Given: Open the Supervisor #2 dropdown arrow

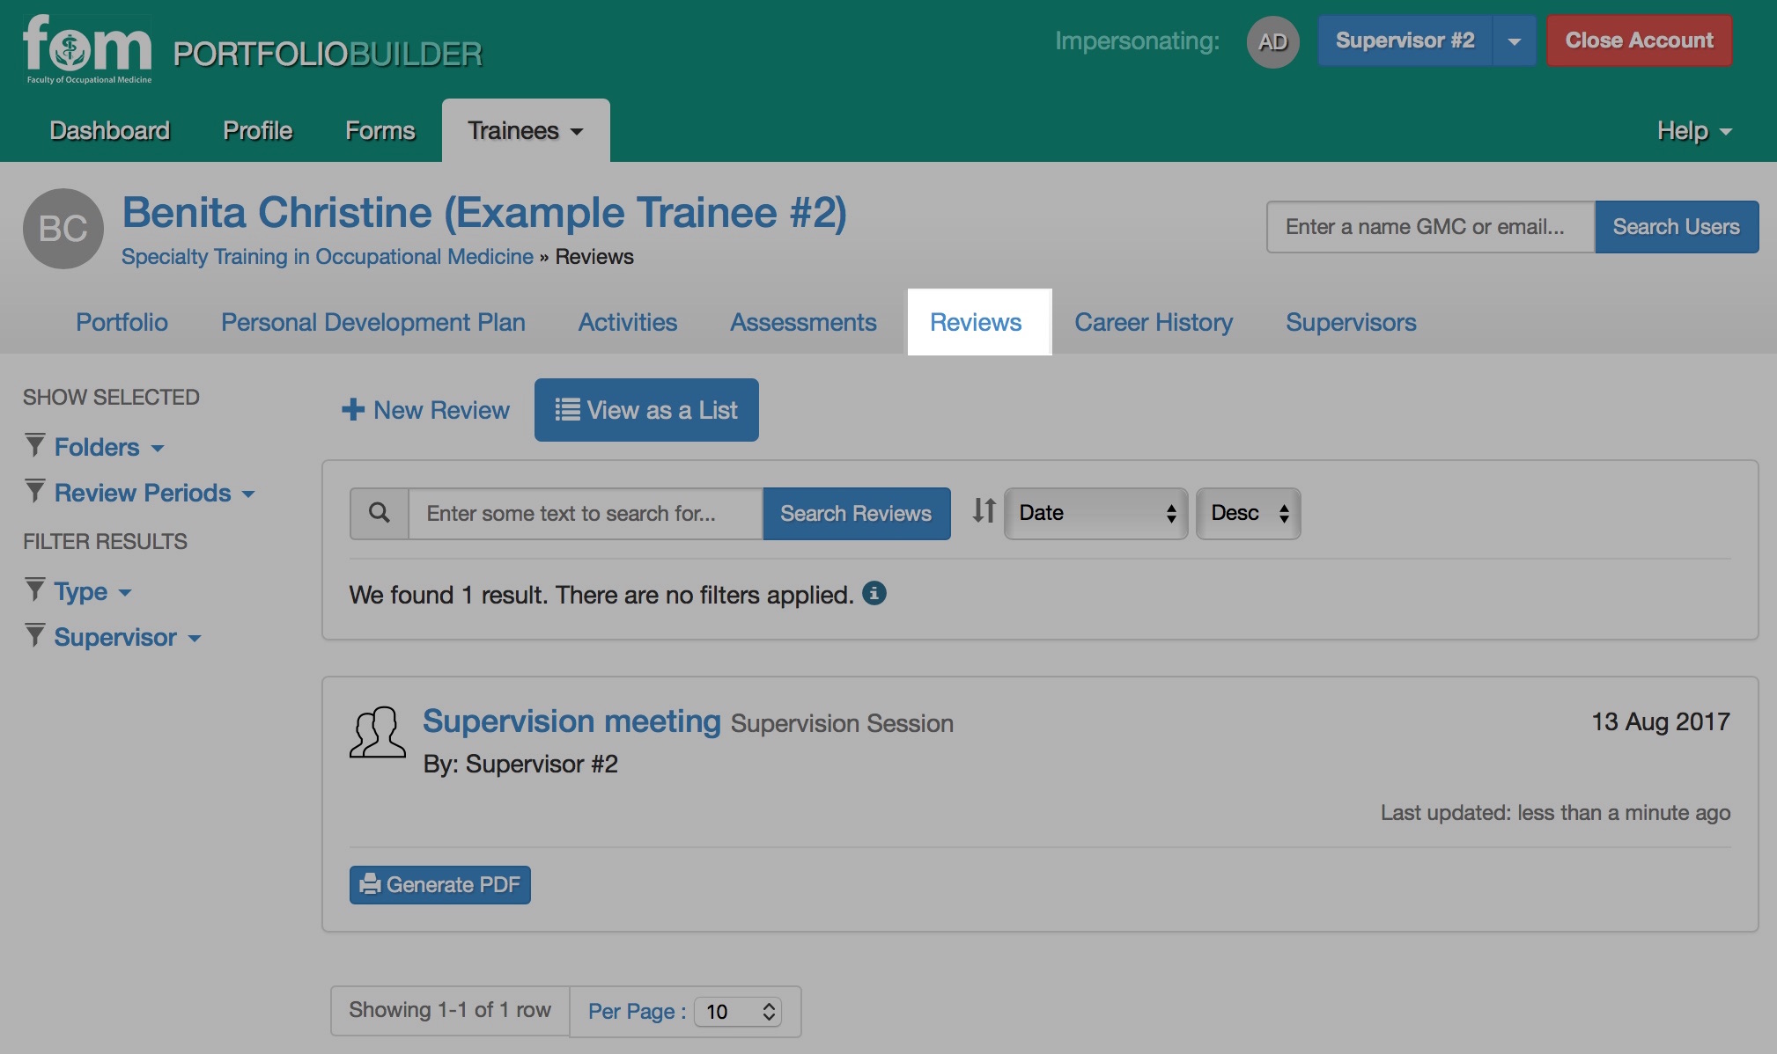Looking at the screenshot, I should point(1515,40).
